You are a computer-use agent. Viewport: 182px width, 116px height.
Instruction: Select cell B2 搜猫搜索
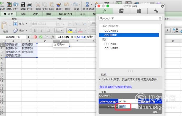[x=29, y=48]
